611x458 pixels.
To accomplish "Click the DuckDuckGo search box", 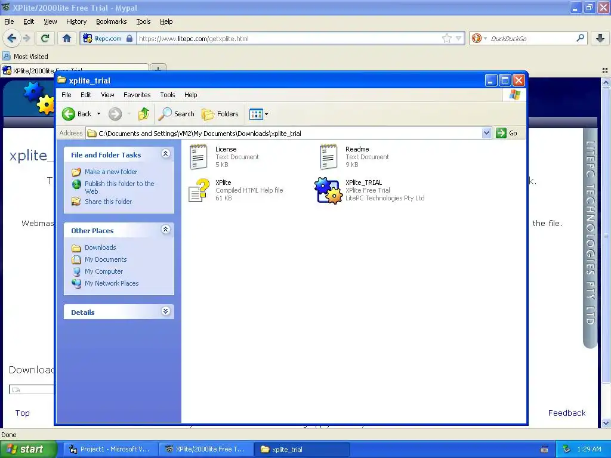I will tap(532, 39).
